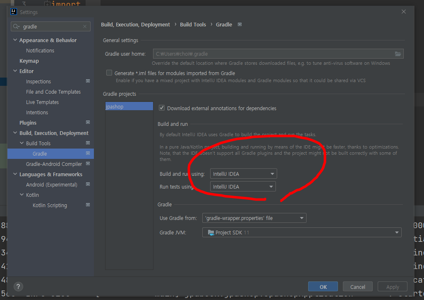Open the Gradle JVM dropdown

(x=302, y=232)
